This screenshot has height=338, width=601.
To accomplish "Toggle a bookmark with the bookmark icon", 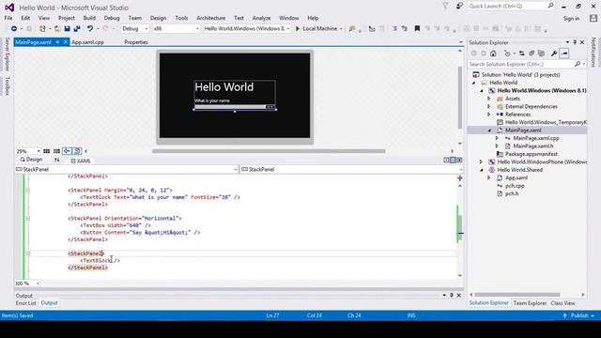I will (417, 29).
